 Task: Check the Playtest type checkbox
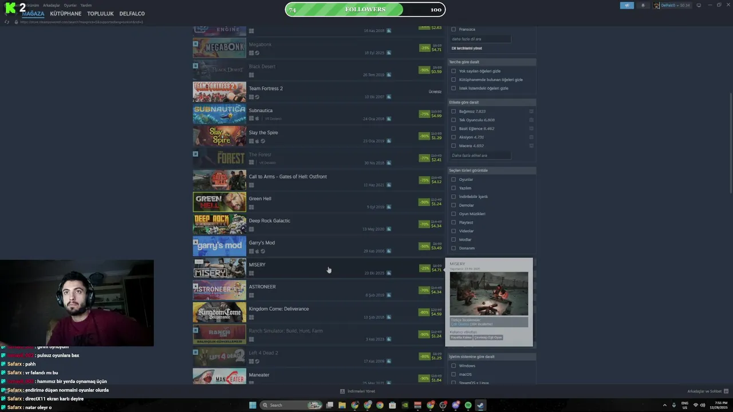click(454, 223)
